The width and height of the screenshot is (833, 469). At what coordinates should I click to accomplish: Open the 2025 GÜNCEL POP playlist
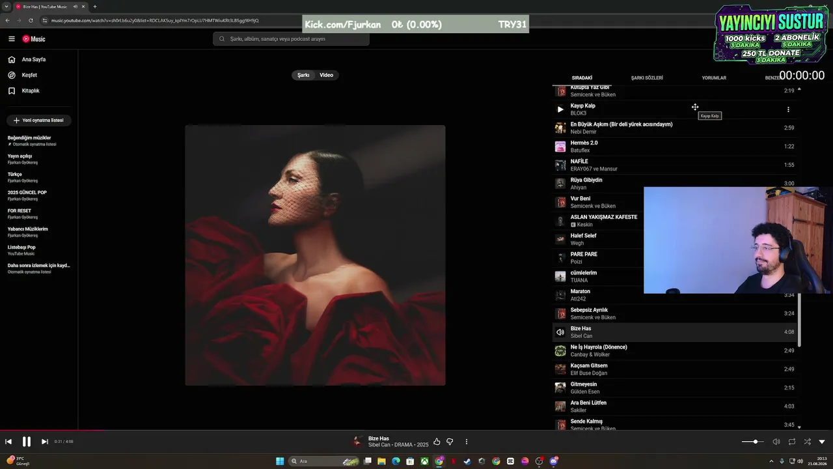(x=38, y=195)
